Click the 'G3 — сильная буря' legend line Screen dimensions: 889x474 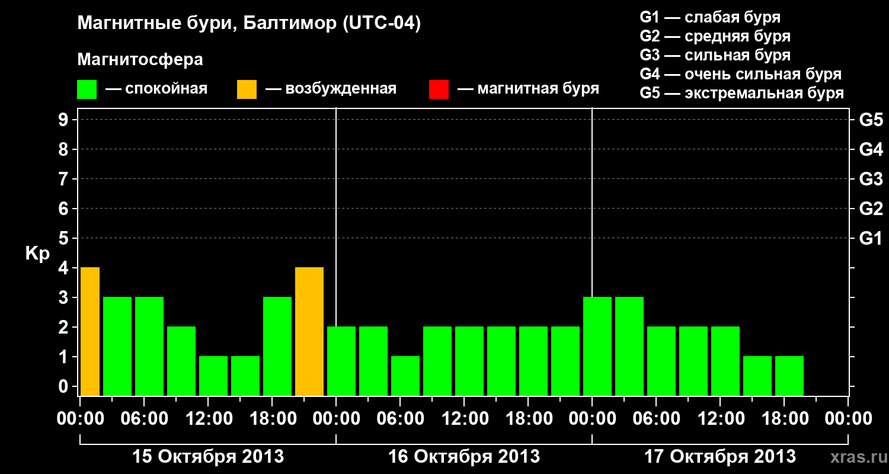pos(715,55)
